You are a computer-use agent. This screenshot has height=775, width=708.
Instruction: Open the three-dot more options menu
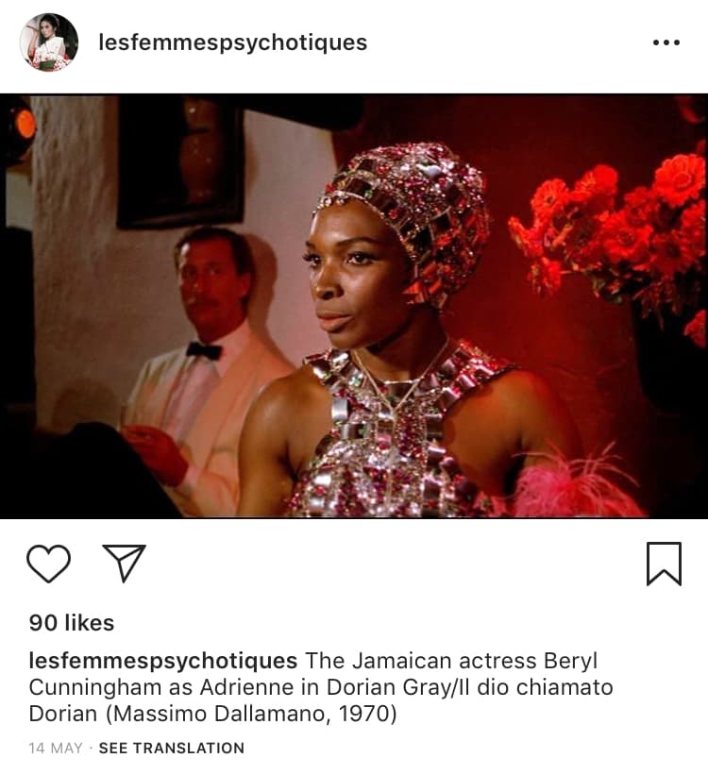tap(666, 42)
